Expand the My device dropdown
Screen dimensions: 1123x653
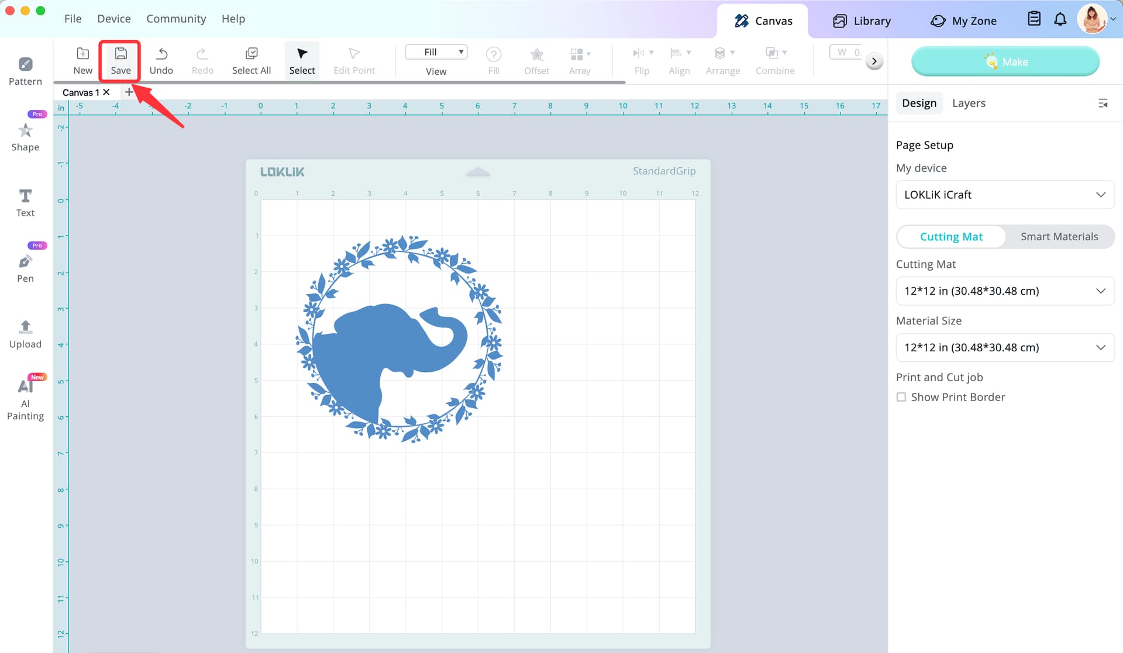pos(1005,195)
